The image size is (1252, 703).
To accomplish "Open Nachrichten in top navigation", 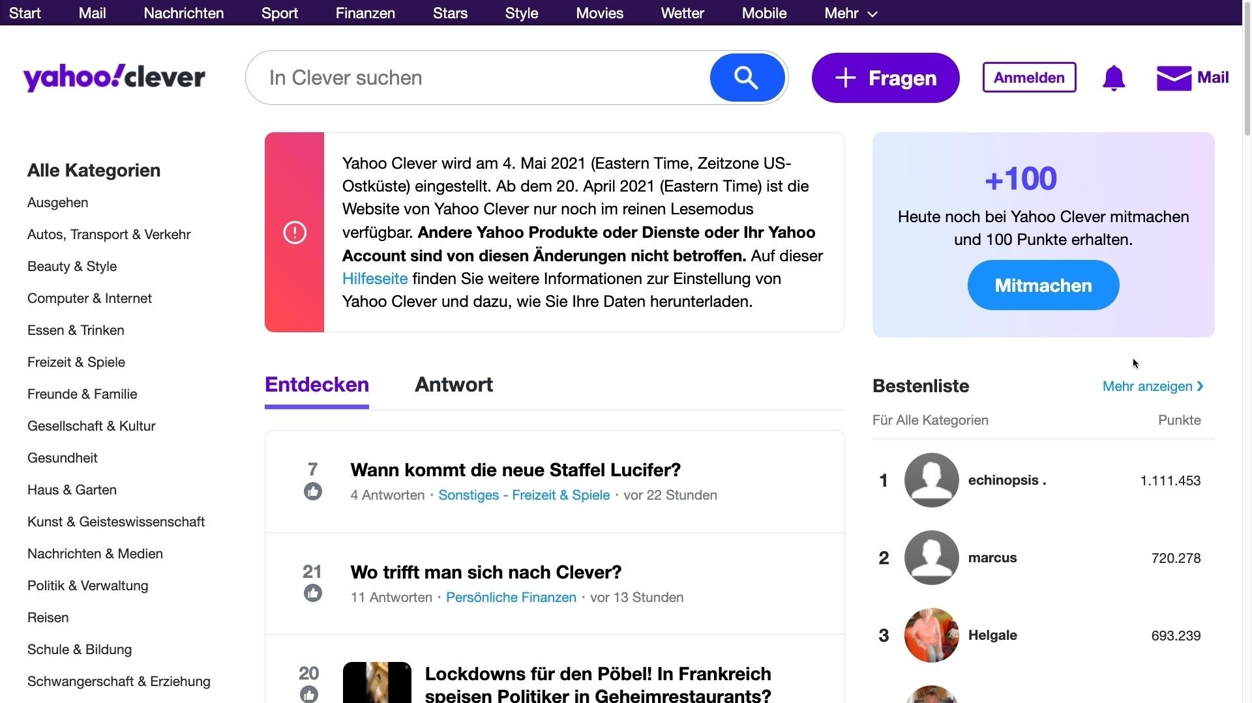I will click(x=184, y=13).
